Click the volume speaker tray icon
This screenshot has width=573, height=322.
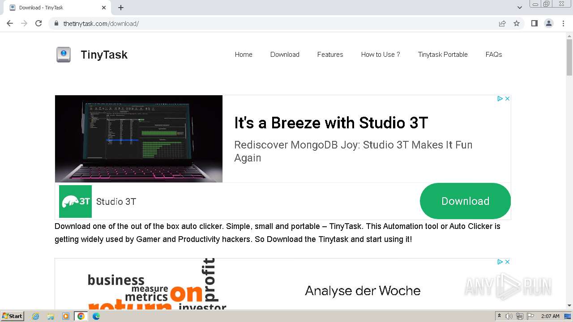click(x=509, y=316)
